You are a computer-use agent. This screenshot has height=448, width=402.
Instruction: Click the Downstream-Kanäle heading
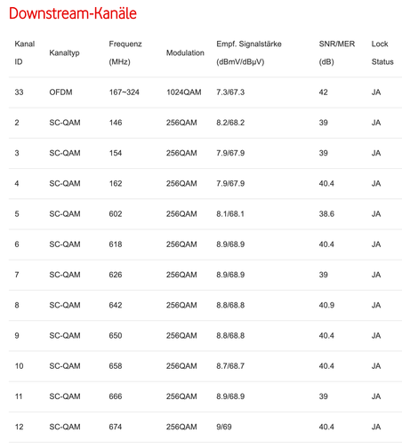point(73,13)
